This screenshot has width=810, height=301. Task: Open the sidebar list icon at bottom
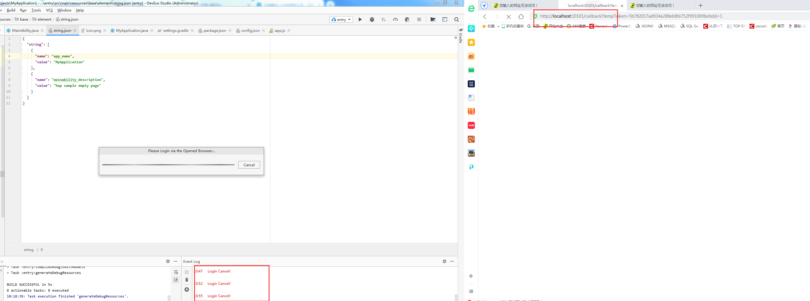471,291
